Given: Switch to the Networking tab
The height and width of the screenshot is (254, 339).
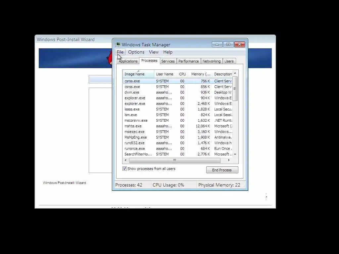Looking at the screenshot, I should click(212, 61).
